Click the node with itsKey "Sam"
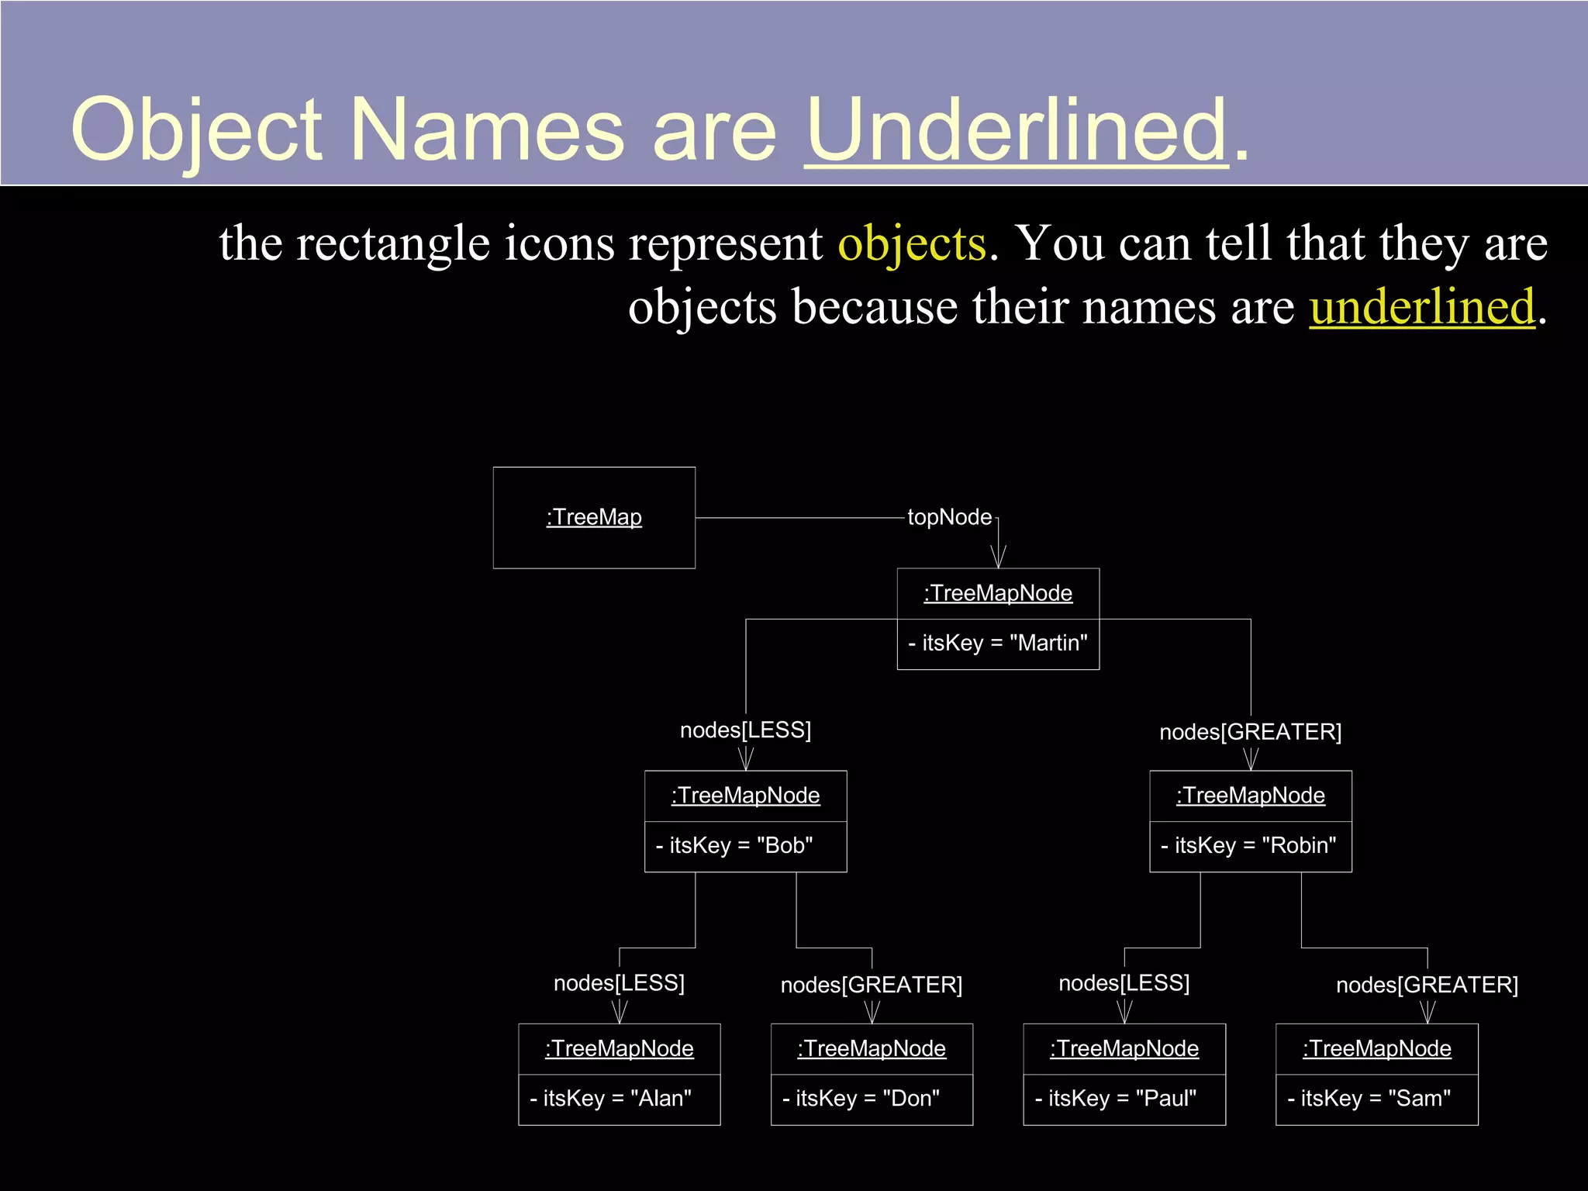The width and height of the screenshot is (1588, 1191). [1376, 1074]
